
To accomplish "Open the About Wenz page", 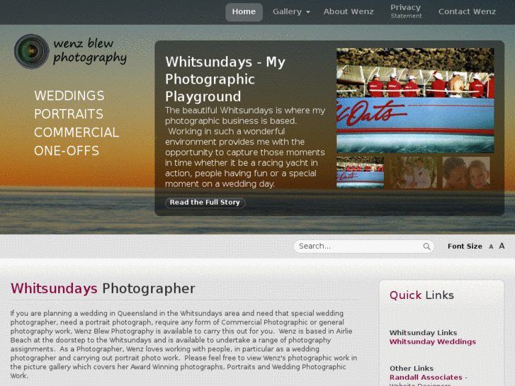I will click(x=349, y=12).
